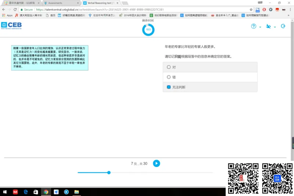Select the 错 answer option
This screenshot has height=196, width=294.
tap(210, 77)
